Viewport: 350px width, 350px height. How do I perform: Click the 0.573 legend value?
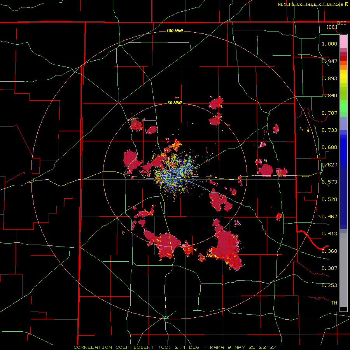[x=329, y=182]
